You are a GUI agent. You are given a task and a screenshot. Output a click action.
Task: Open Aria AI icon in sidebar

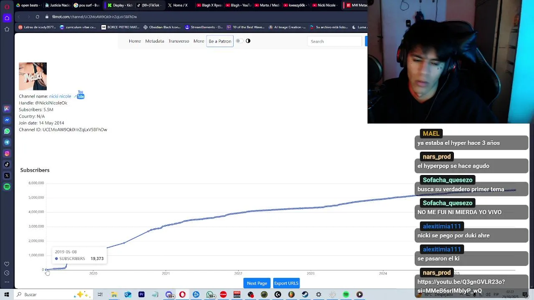[x=7, y=109]
